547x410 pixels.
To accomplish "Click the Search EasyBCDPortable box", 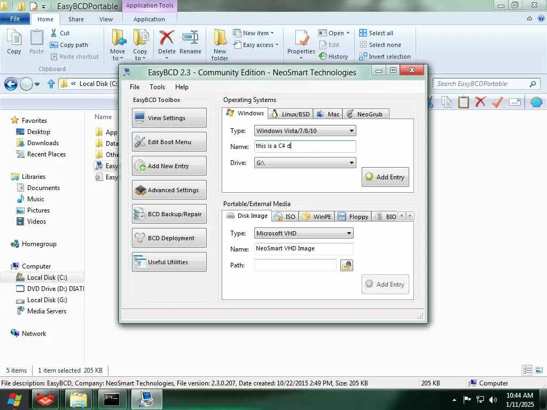I will (x=487, y=84).
